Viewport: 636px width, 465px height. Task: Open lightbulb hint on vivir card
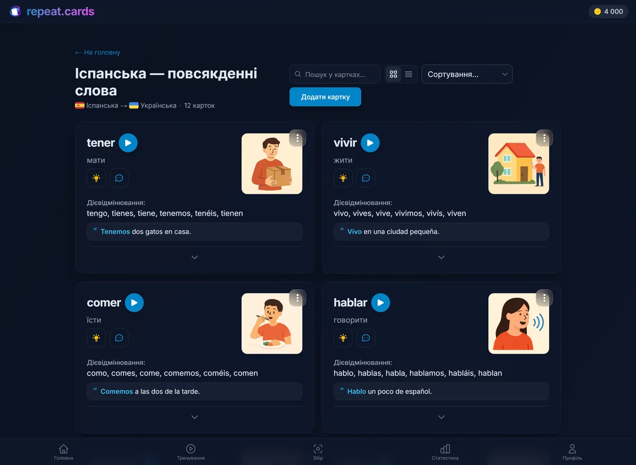click(343, 178)
